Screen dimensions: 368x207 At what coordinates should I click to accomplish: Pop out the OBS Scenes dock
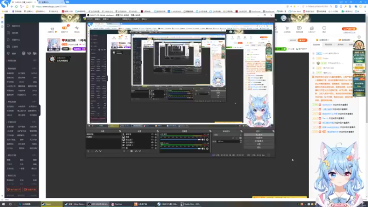(120, 131)
